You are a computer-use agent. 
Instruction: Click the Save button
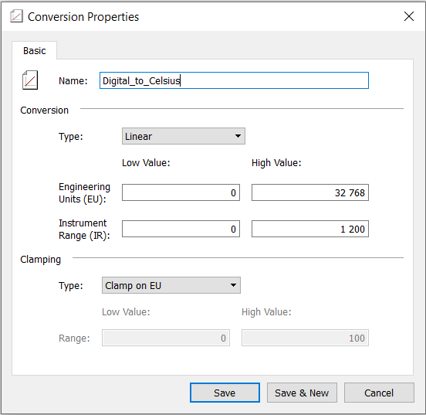click(225, 393)
